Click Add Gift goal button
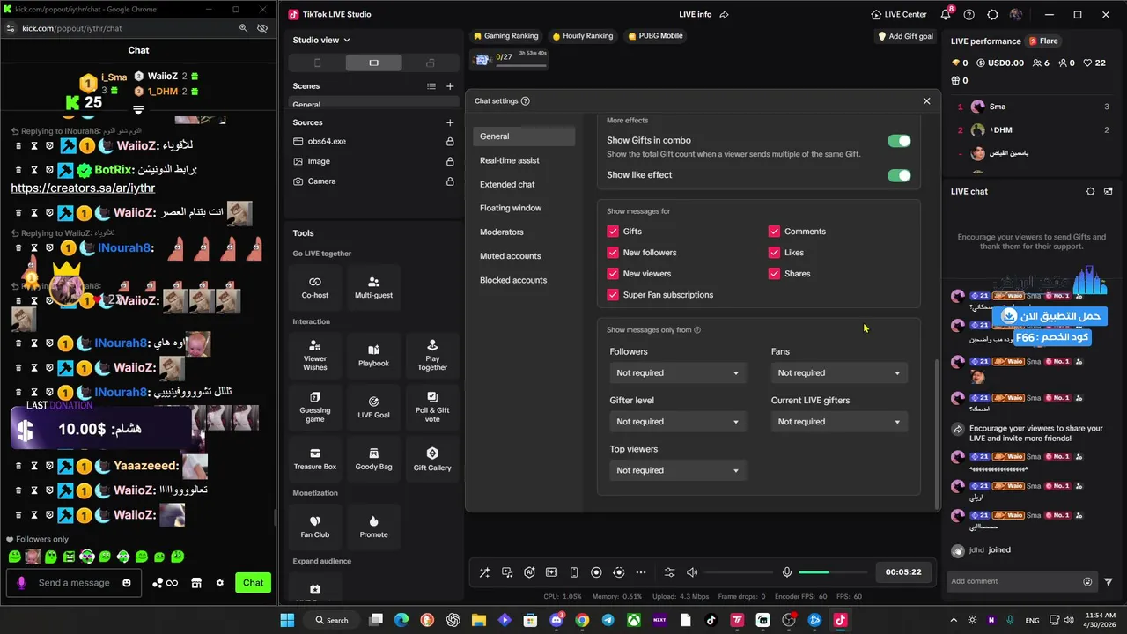1127x634 pixels. 905,36
